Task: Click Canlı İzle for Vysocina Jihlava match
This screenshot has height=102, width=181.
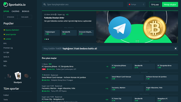Action: [x=51, y=69]
